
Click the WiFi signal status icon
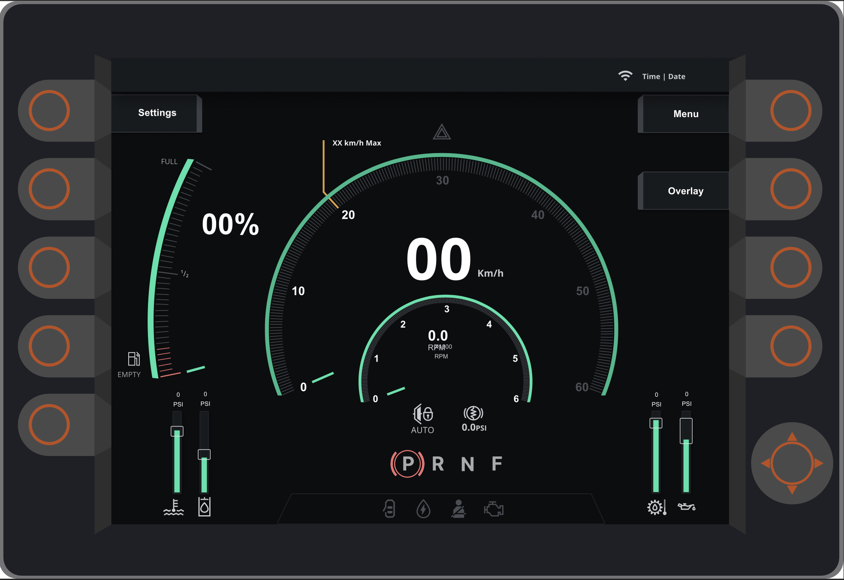click(625, 76)
